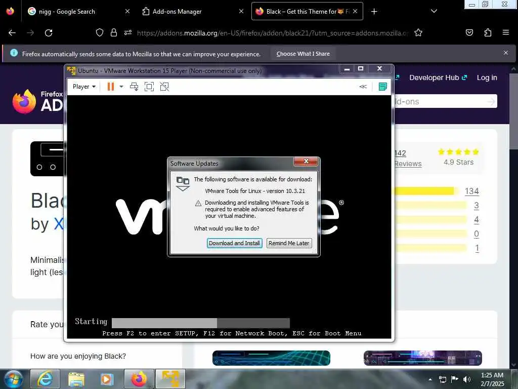Viewport: 518px width, 389px height.
Task: Open Windows Explorer from taskbar
Action: point(76,379)
